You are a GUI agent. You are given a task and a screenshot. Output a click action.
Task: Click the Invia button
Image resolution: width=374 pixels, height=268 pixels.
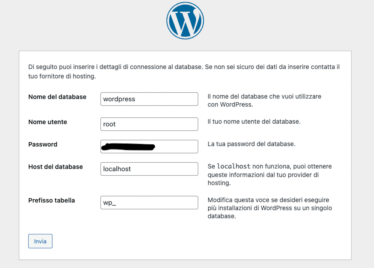coord(40,241)
